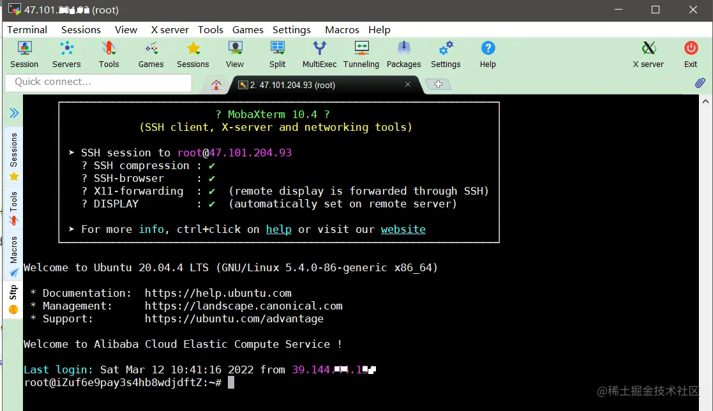The height and width of the screenshot is (411, 713).
Task: Maximize the MobaXterm window
Action: point(656,10)
